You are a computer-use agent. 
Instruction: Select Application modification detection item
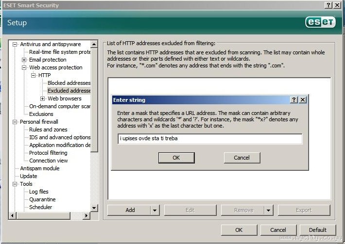[60, 145]
